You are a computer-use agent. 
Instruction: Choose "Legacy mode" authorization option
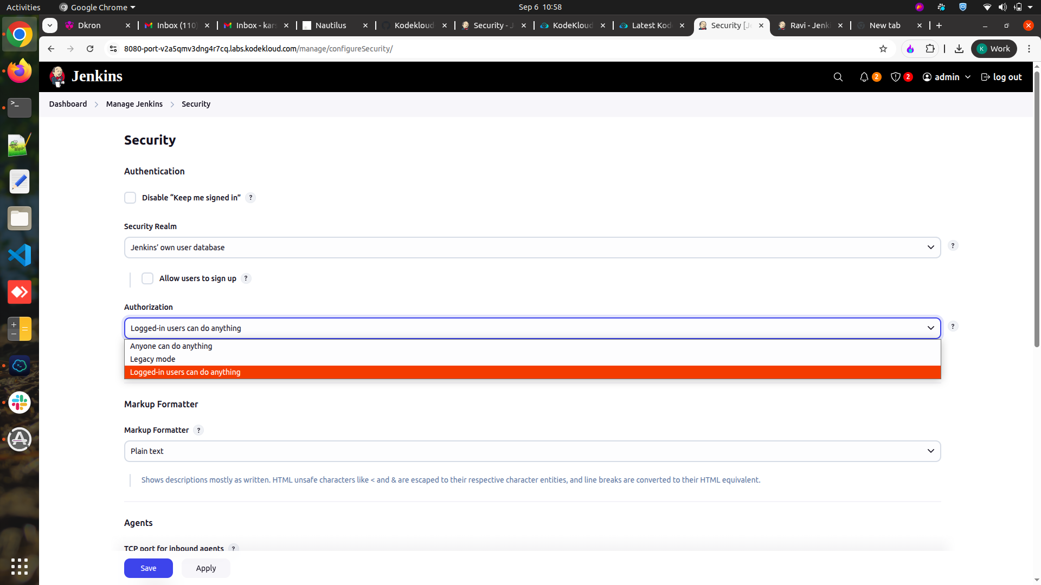(153, 359)
